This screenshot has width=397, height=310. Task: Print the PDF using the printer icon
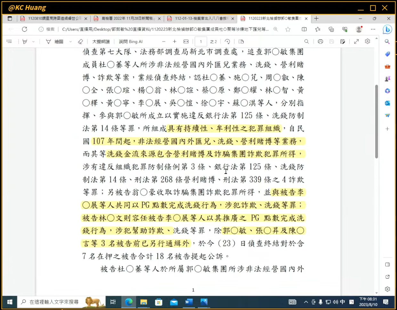320,42
